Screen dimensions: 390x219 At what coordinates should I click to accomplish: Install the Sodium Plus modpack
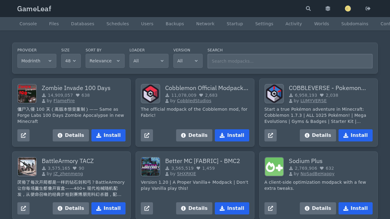(356, 208)
